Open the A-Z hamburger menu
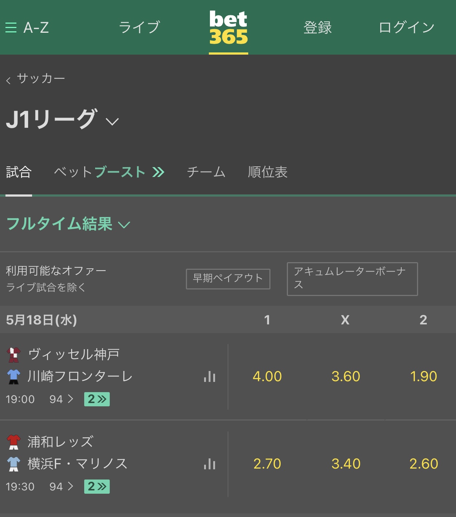 (x=27, y=28)
